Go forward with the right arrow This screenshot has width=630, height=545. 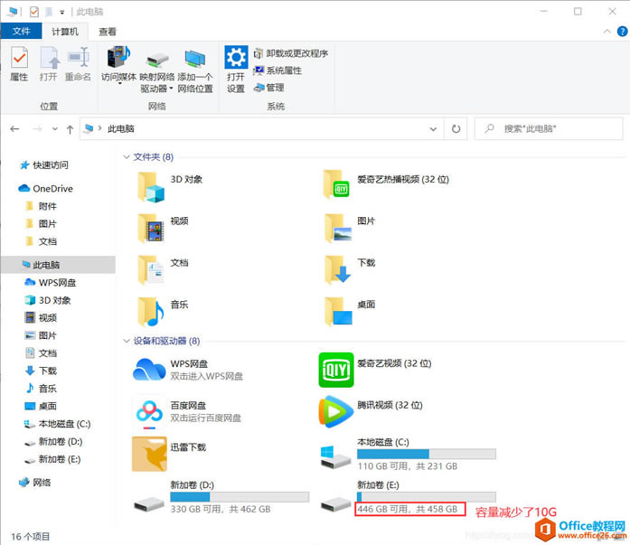(x=37, y=129)
